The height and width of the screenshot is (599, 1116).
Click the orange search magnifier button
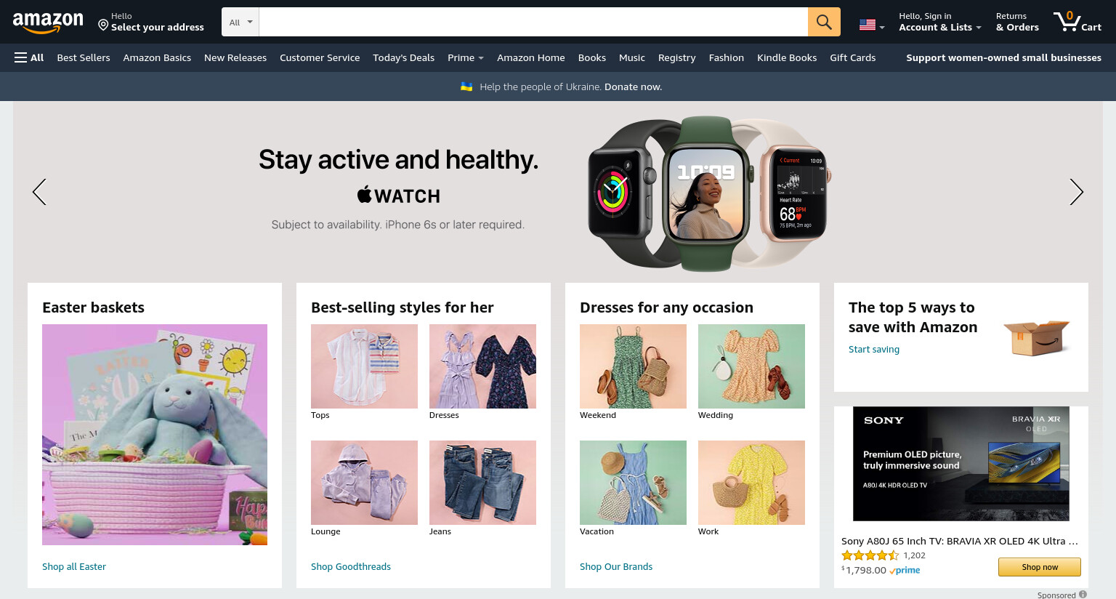(x=824, y=22)
